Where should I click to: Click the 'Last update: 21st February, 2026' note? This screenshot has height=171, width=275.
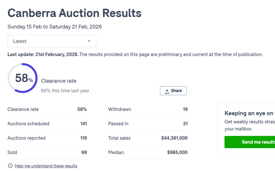pyautogui.click(x=43, y=54)
